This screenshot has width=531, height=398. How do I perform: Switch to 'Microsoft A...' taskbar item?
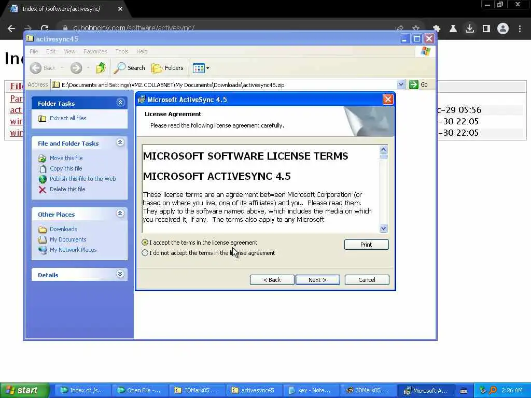426,391
